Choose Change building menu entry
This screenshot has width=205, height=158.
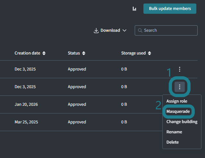[182, 122]
